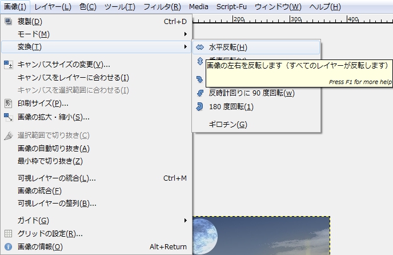Screen dimensions: 393x255
Task: Click the グリッドの設定 grid icon
Action: click(8, 234)
